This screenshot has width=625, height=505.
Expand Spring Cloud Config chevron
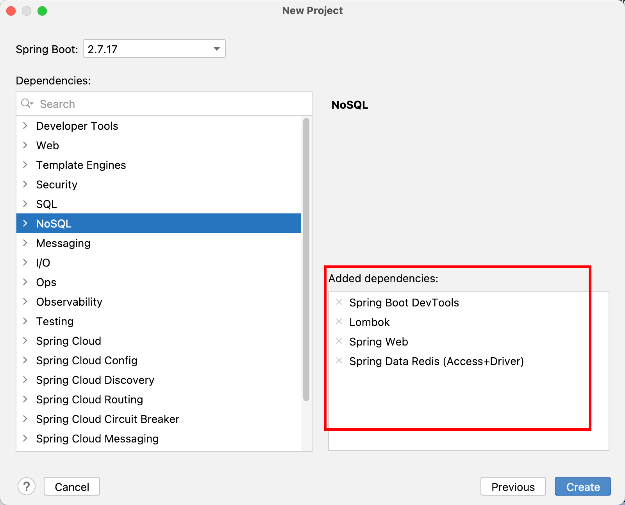(x=25, y=360)
